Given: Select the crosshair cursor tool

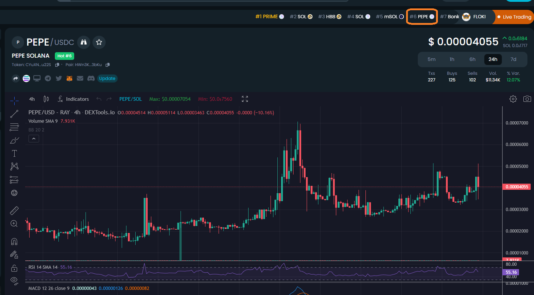Looking at the screenshot, I should click(14, 100).
